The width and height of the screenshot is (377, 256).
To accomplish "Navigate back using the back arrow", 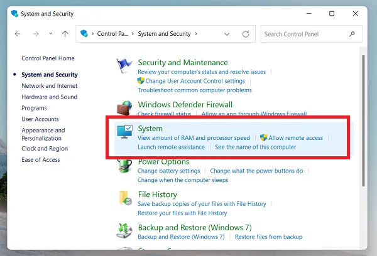I will (x=18, y=34).
